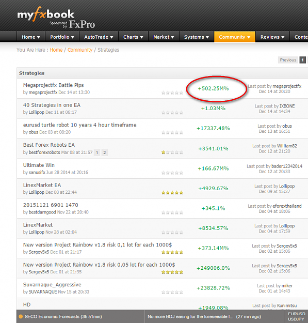Image resolution: width=308 pixels, height=323 pixels.
Task: Go to page 1 in pagination
Action: click(302, 60)
